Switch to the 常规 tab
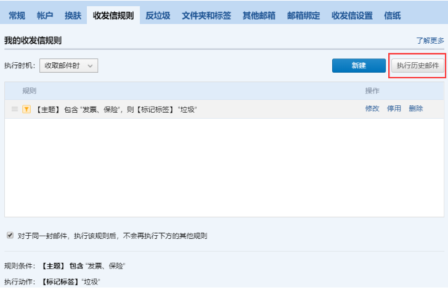Image resolution: width=448 pixels, height=290 pixels. [17, 15]
